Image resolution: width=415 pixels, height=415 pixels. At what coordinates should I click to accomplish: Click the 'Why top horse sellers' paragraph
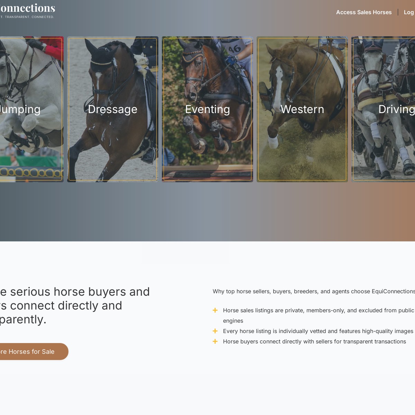pos(314,291)
